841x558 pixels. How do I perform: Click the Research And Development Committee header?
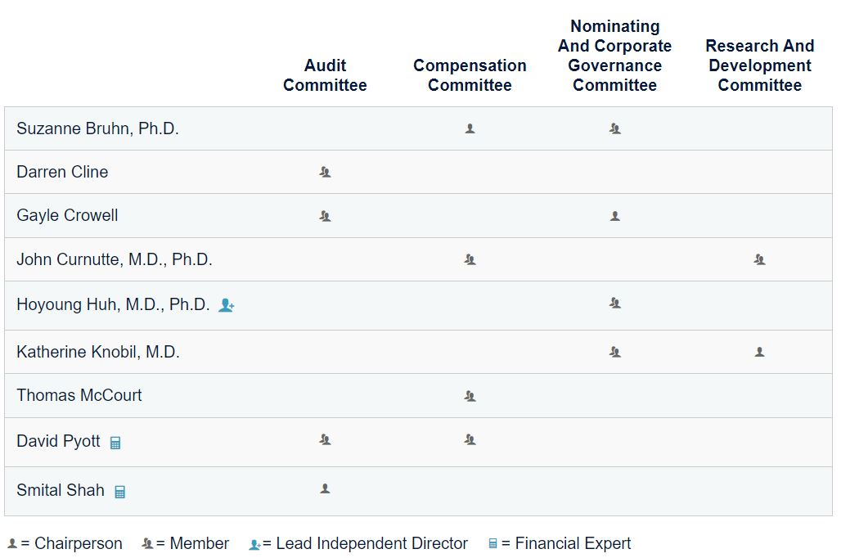click(759, 65)
